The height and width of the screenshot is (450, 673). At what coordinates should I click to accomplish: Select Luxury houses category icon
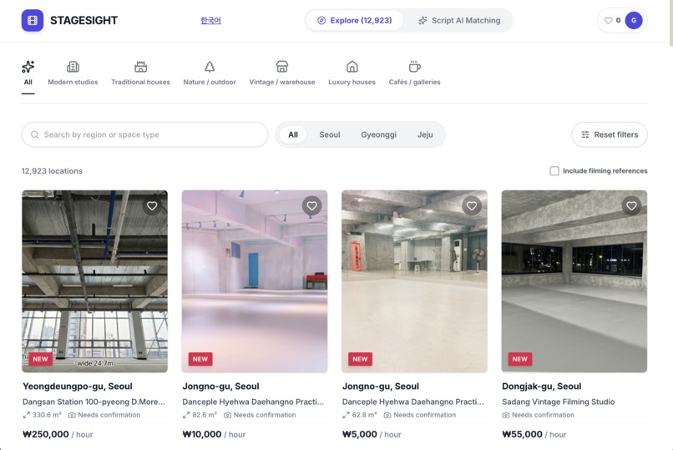[x=352, y=67]
